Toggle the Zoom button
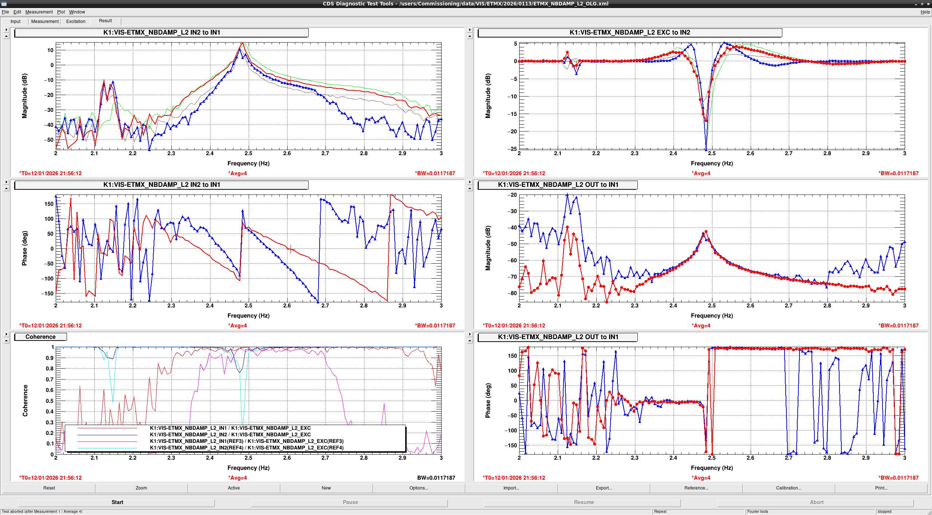Viewport: 932px width, 515px height. click(141, 488)
